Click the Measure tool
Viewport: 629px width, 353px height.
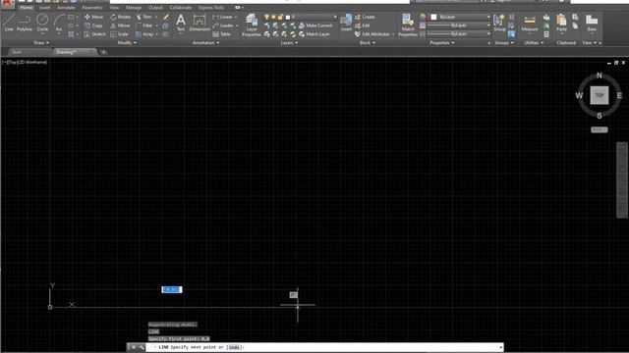click(530, 23)
